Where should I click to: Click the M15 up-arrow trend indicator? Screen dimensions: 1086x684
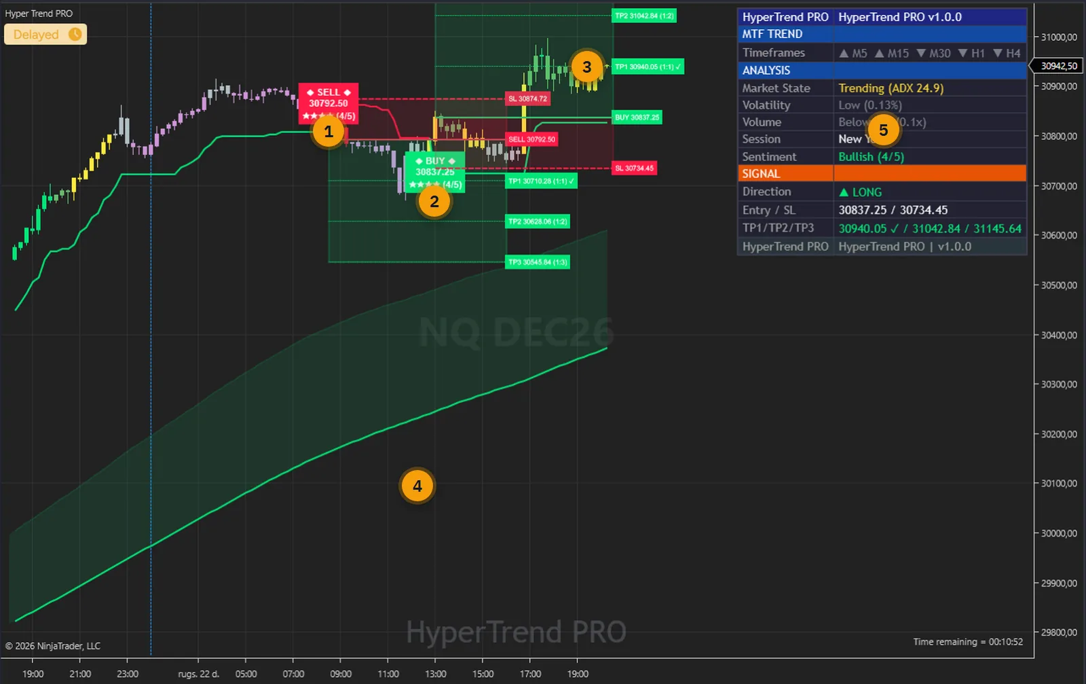point(879,53)
